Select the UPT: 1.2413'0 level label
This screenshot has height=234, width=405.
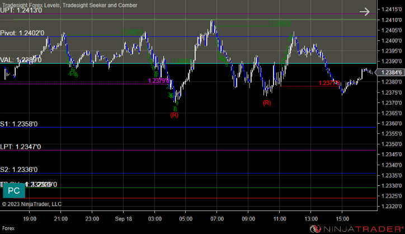pos(21,10)
